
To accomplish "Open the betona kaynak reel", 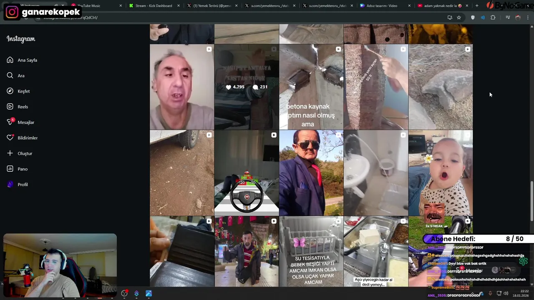I will click(311, 87).
